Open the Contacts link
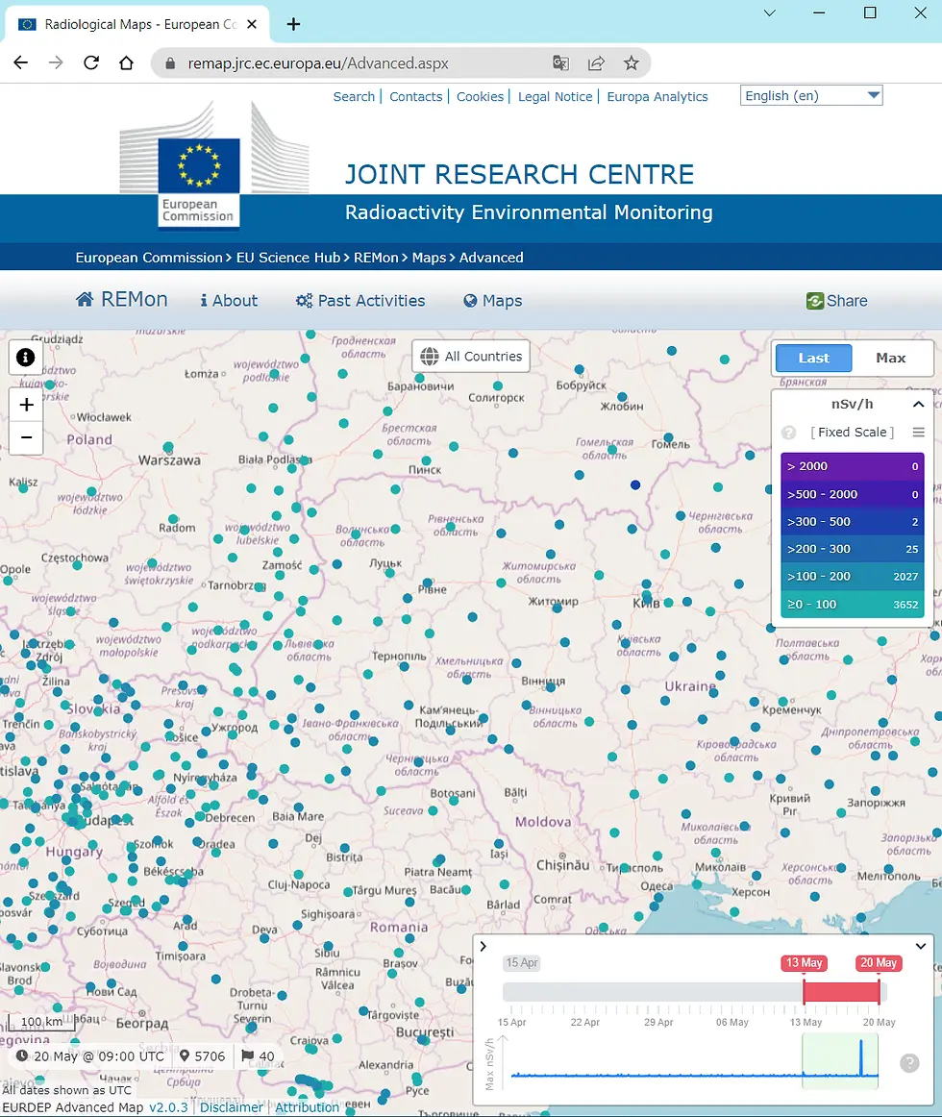Viewport: 942px width, 1117px height. [x=416, y=96]
